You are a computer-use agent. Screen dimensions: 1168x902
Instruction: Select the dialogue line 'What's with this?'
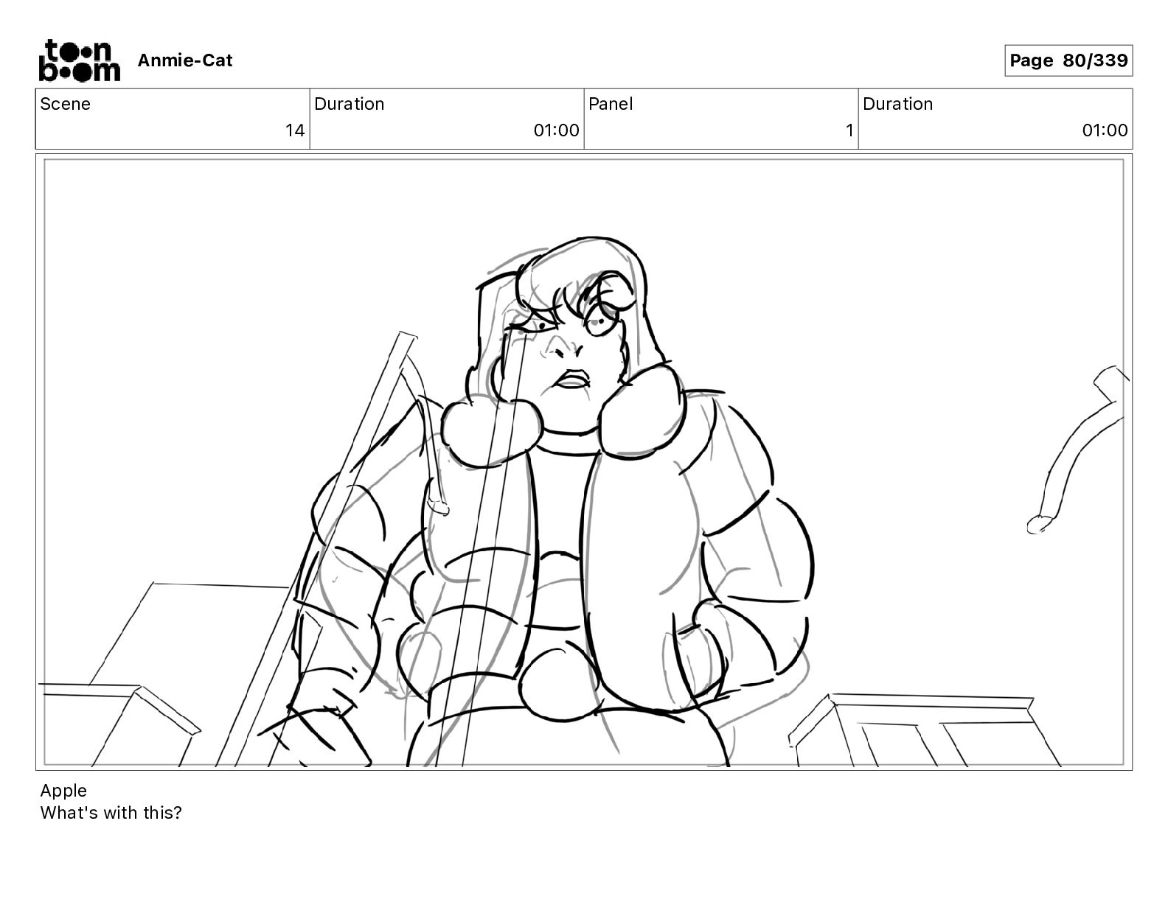[111, 813]
